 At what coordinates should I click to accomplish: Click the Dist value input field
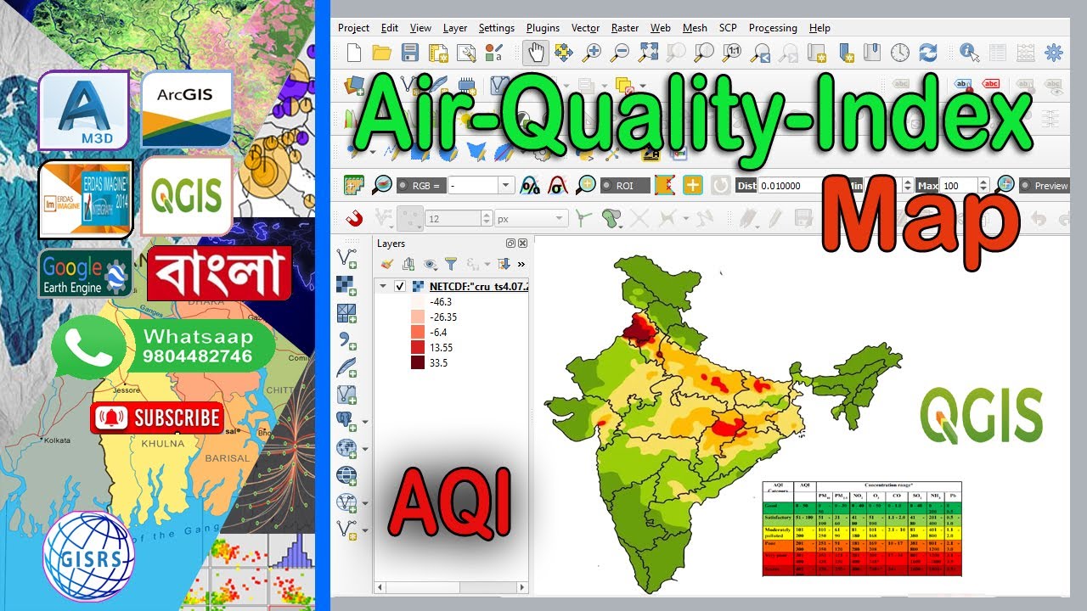coord(789,186)
